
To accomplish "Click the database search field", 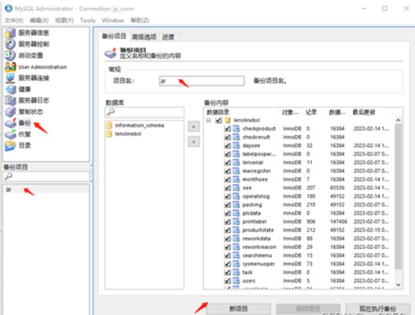I will [144, 112].
